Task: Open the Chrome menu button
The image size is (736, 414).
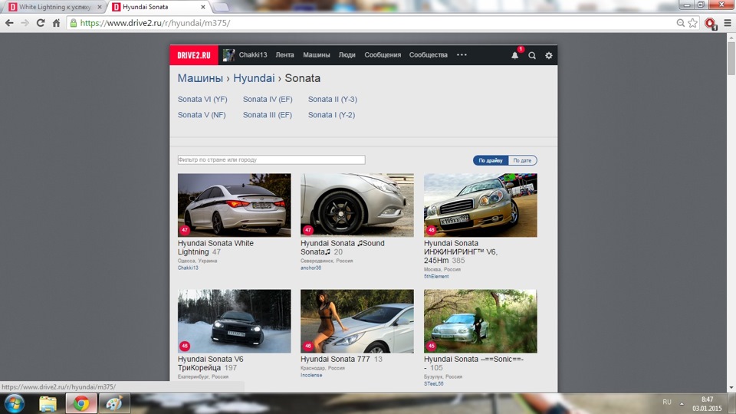Action: pos(728,22)
